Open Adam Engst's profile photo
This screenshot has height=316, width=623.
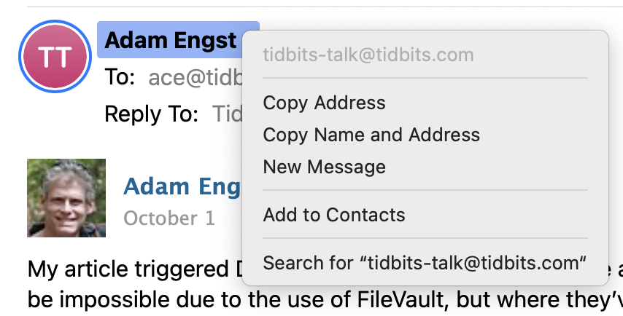point(66,198)
